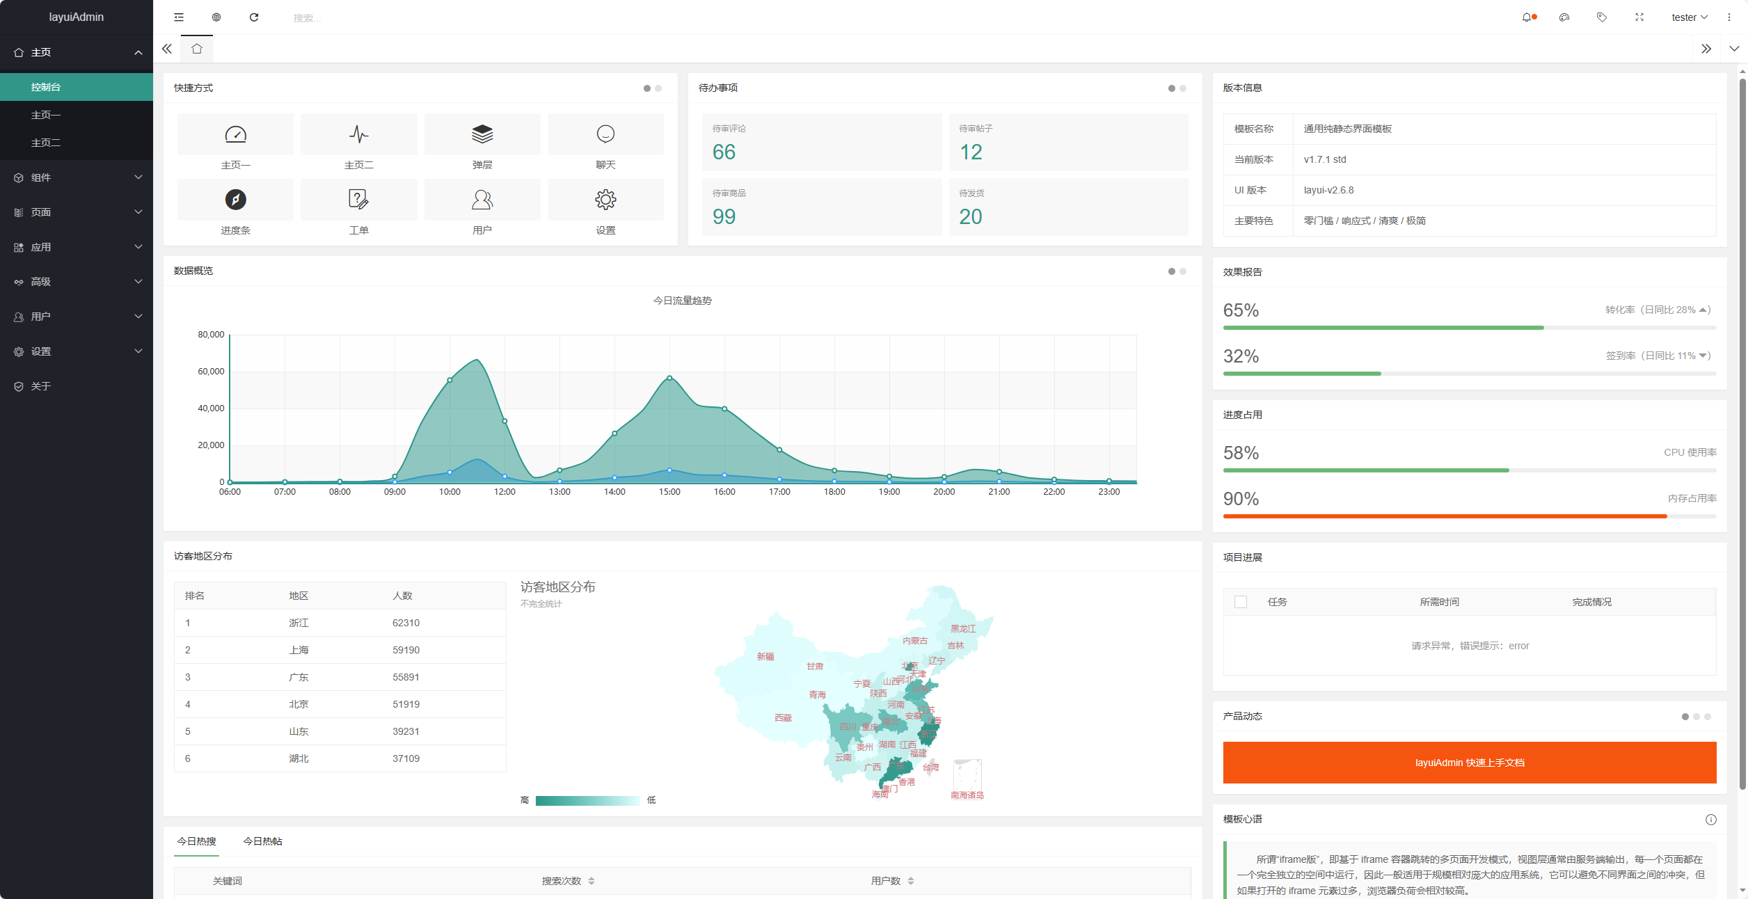This screenshot has width=1748, height=899.
Task: Click the fullscreen icon in header
Action: pos(1639,17)
